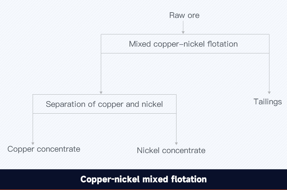Click the arrowhead pointing to Tailings
287x190 pixels.
point(269,93)
